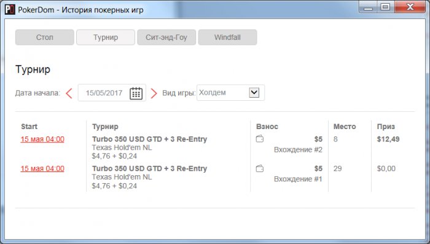Select tournament name in Вхождение #1 row
Viewport: 430px width, 244px height.
click(149, 168)
